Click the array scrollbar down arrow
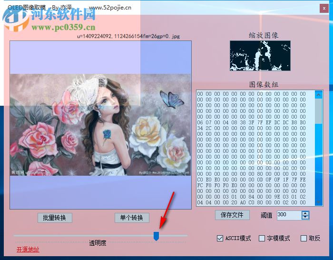333x260 pixels. 318,202
